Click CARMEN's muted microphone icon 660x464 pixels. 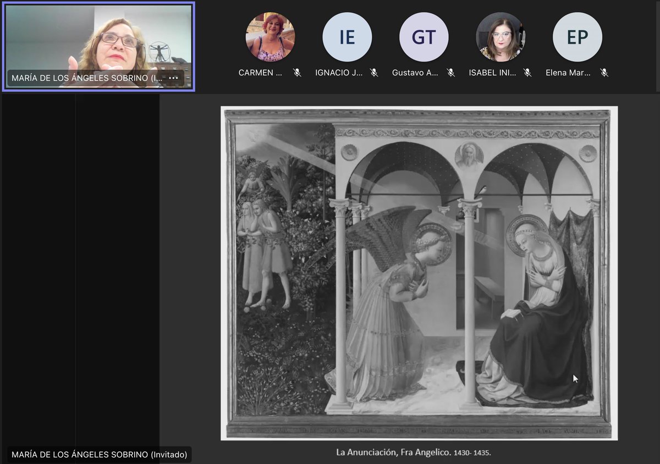(x=297, y=72)
